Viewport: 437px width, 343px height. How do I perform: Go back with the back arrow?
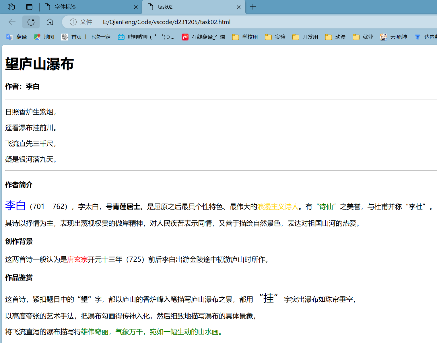(x=12, y=22)
